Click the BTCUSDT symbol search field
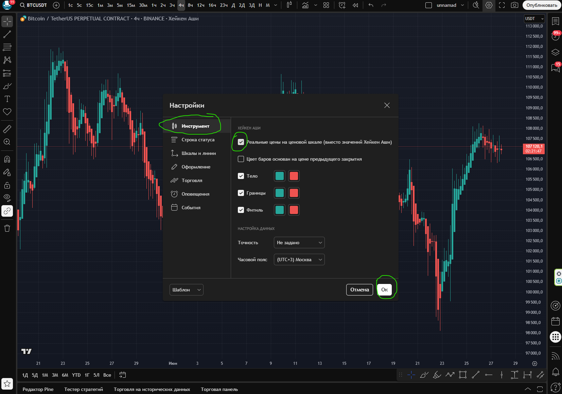This screenshot has height=394, width=562. point(34,5)
